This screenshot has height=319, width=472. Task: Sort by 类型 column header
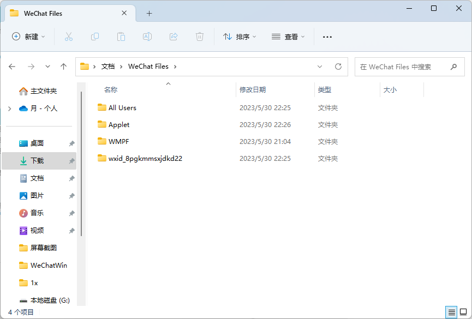pos(325,89)
